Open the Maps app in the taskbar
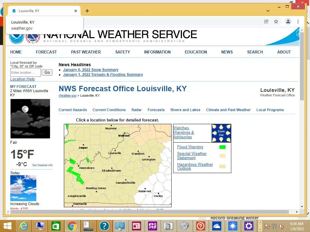Screen dimensions: 310x232 tap(153, 226)
